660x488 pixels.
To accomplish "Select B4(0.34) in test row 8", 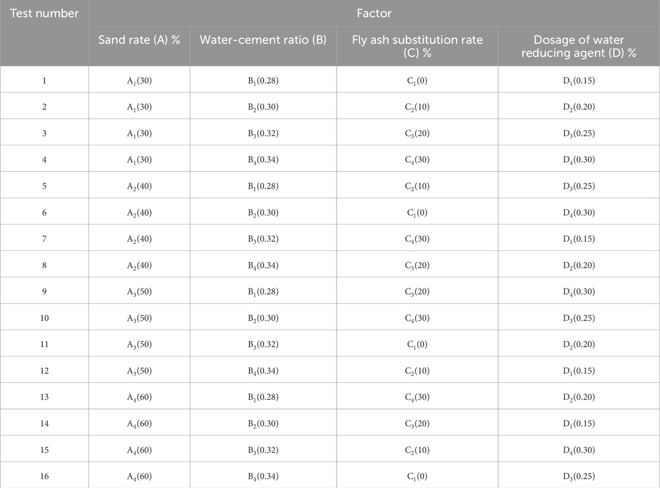I will (x=263, y=265).
